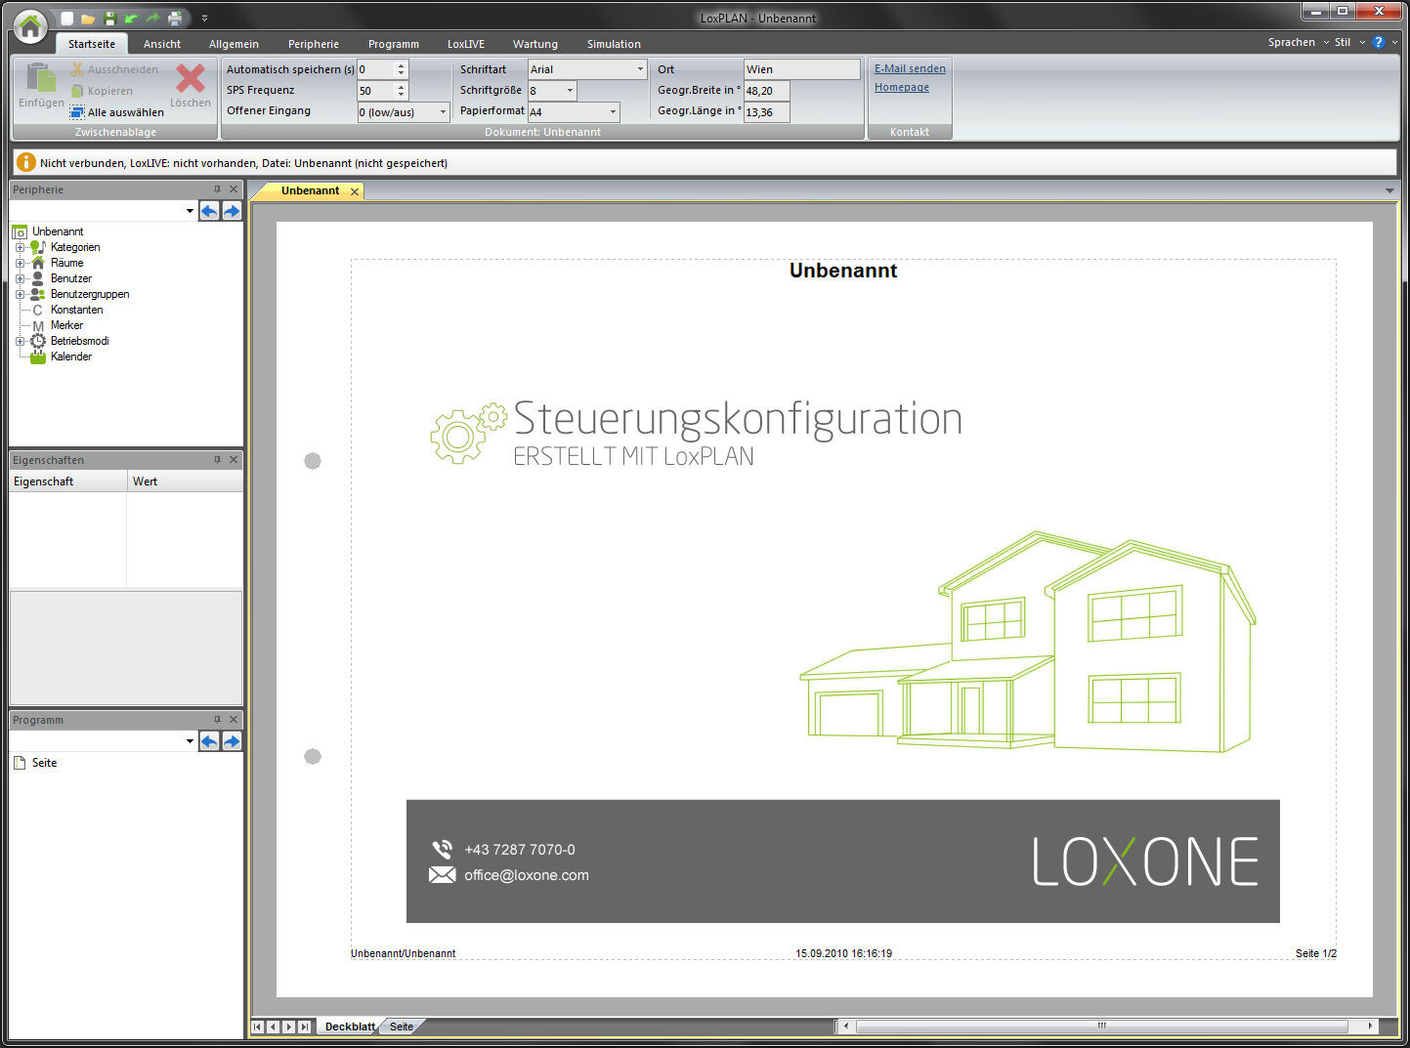Click Kopieren copy command
1410x1048 pixels.
102,91
